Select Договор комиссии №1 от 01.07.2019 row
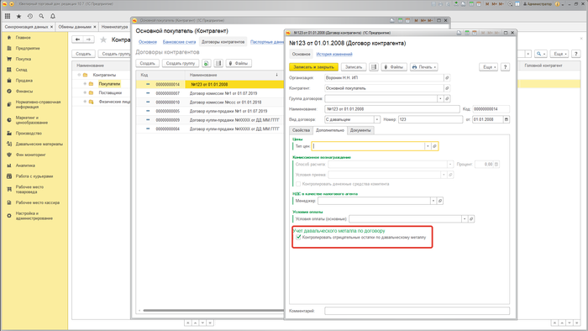Screen dimensions: 588x331 click(x=210, y=93)
